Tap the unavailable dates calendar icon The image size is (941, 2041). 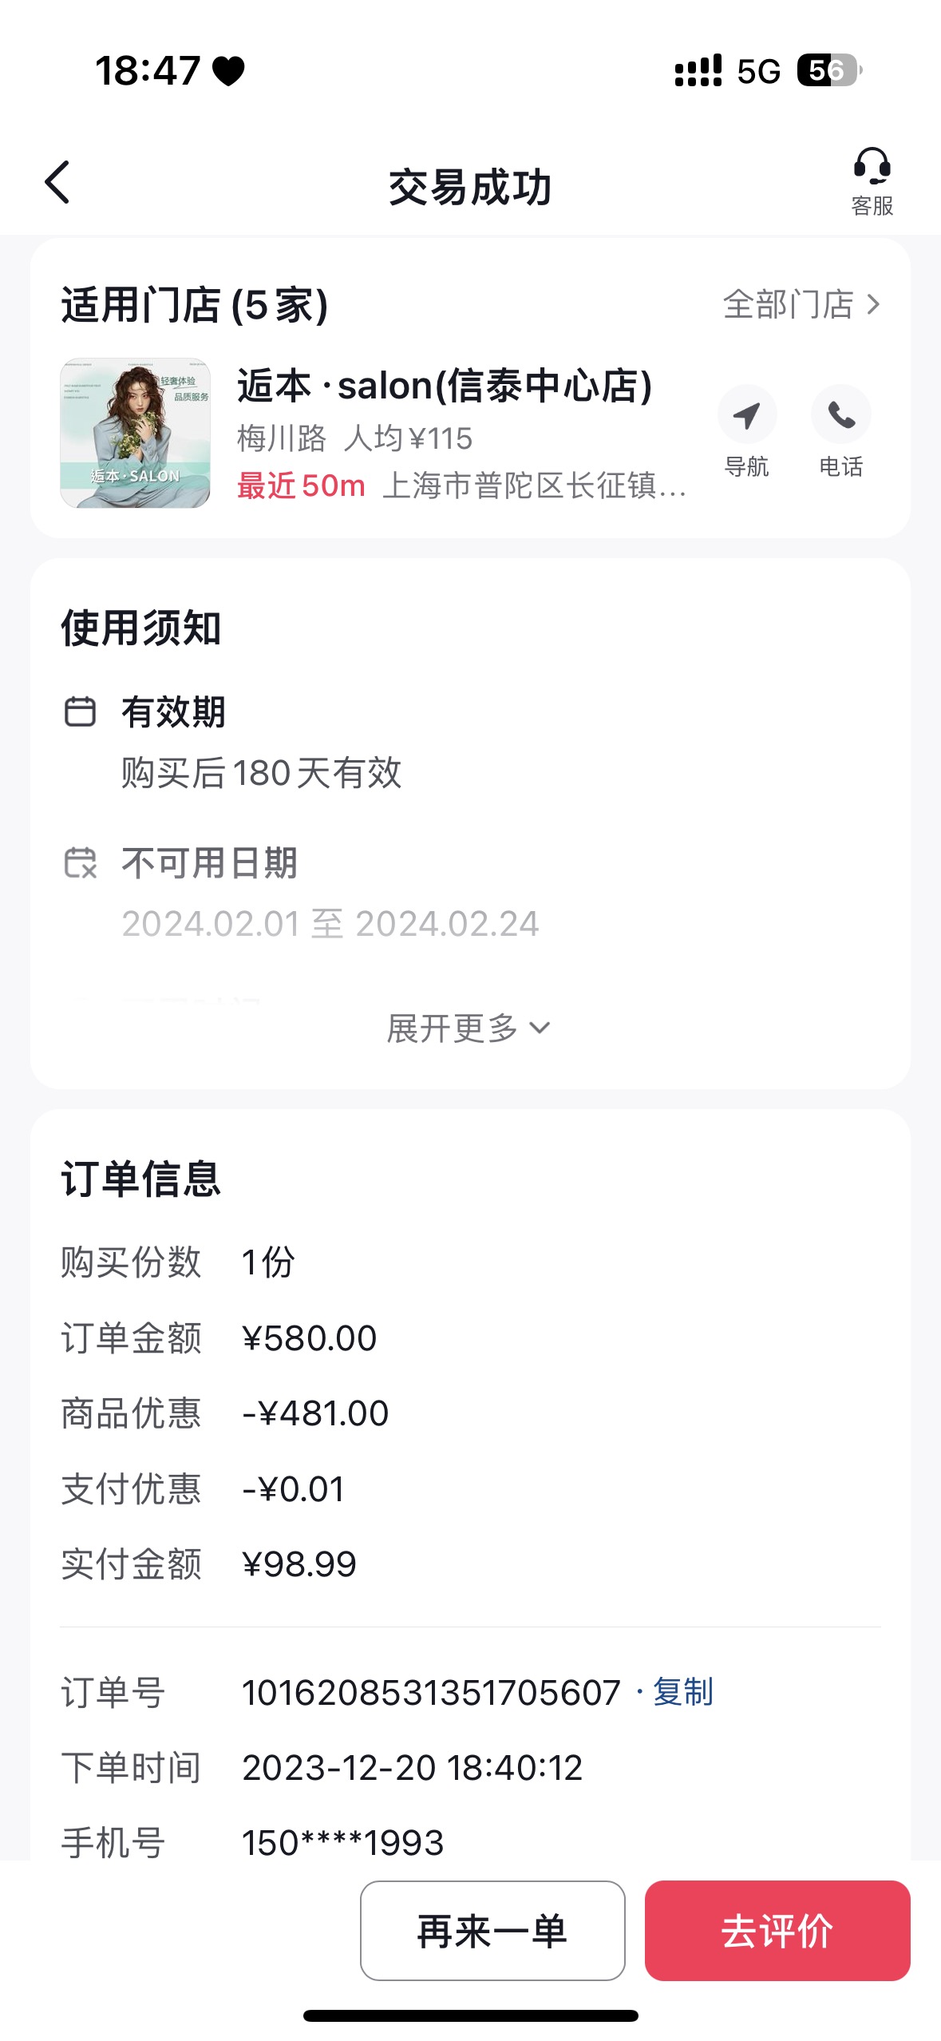coord(80,863)
